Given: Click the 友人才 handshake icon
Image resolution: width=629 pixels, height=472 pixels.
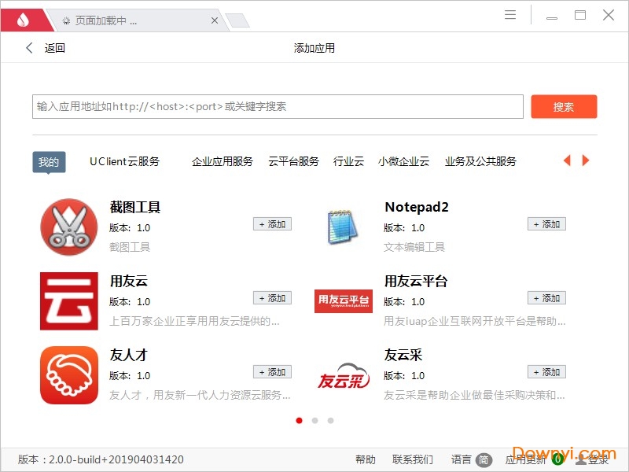Looking at the screenshot, I should (68, 374).
